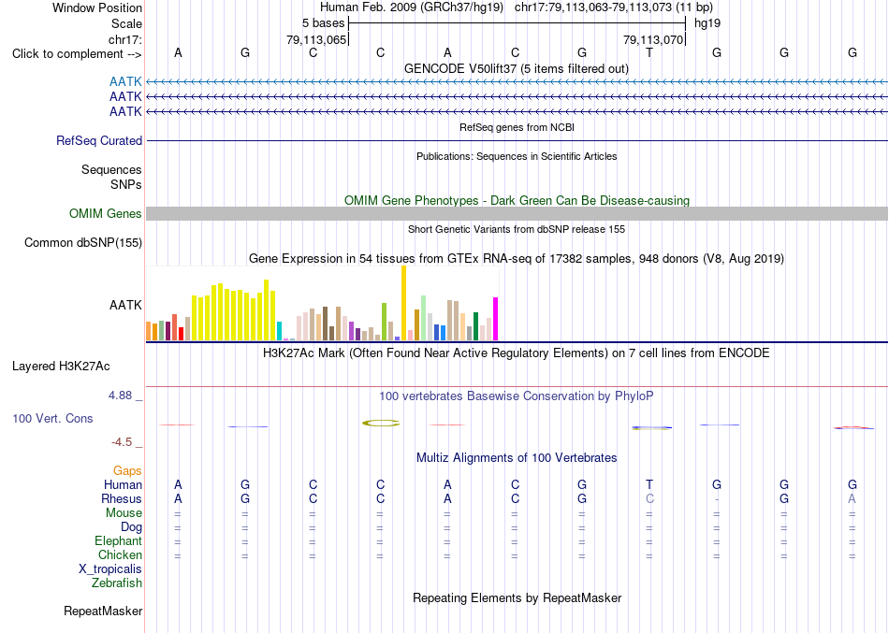Click the Chicken alignment row label
Viewport: 889px width, 633px height.
pyautogui.click(x=120, y=554)
